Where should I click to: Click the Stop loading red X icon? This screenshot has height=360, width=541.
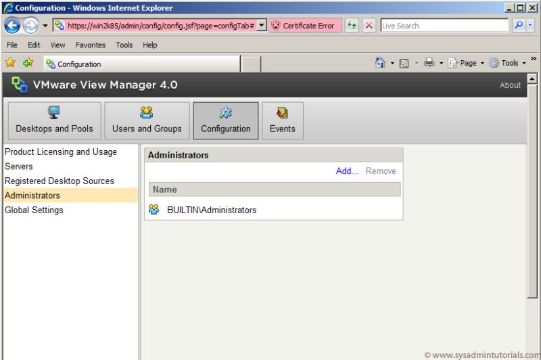click(369, 25)
